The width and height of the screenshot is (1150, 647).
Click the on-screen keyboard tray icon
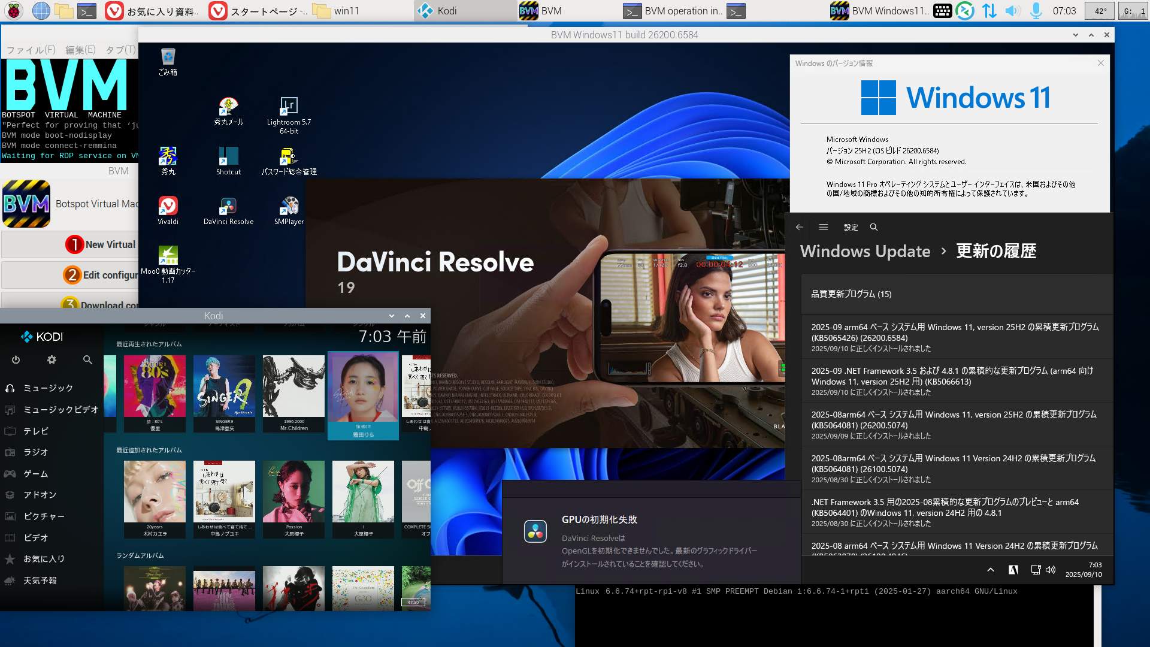(x=942, y=11)
